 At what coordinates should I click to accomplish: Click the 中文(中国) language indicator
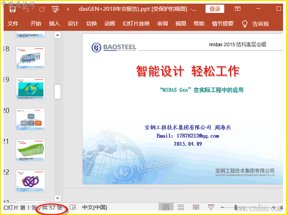95,207
